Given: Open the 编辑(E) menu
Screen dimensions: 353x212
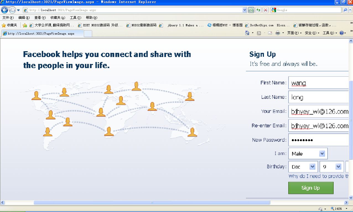Looking at the screenshot, I should [24, 18].
